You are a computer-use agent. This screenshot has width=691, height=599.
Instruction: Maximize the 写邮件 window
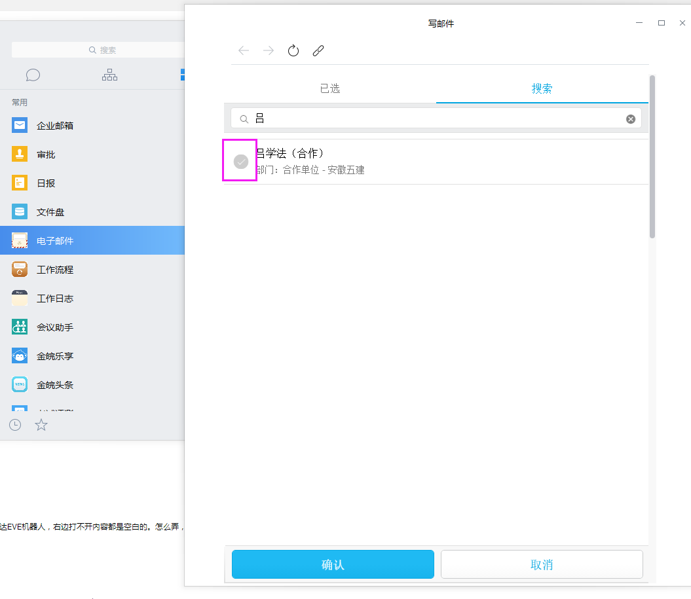pos(661,23)
